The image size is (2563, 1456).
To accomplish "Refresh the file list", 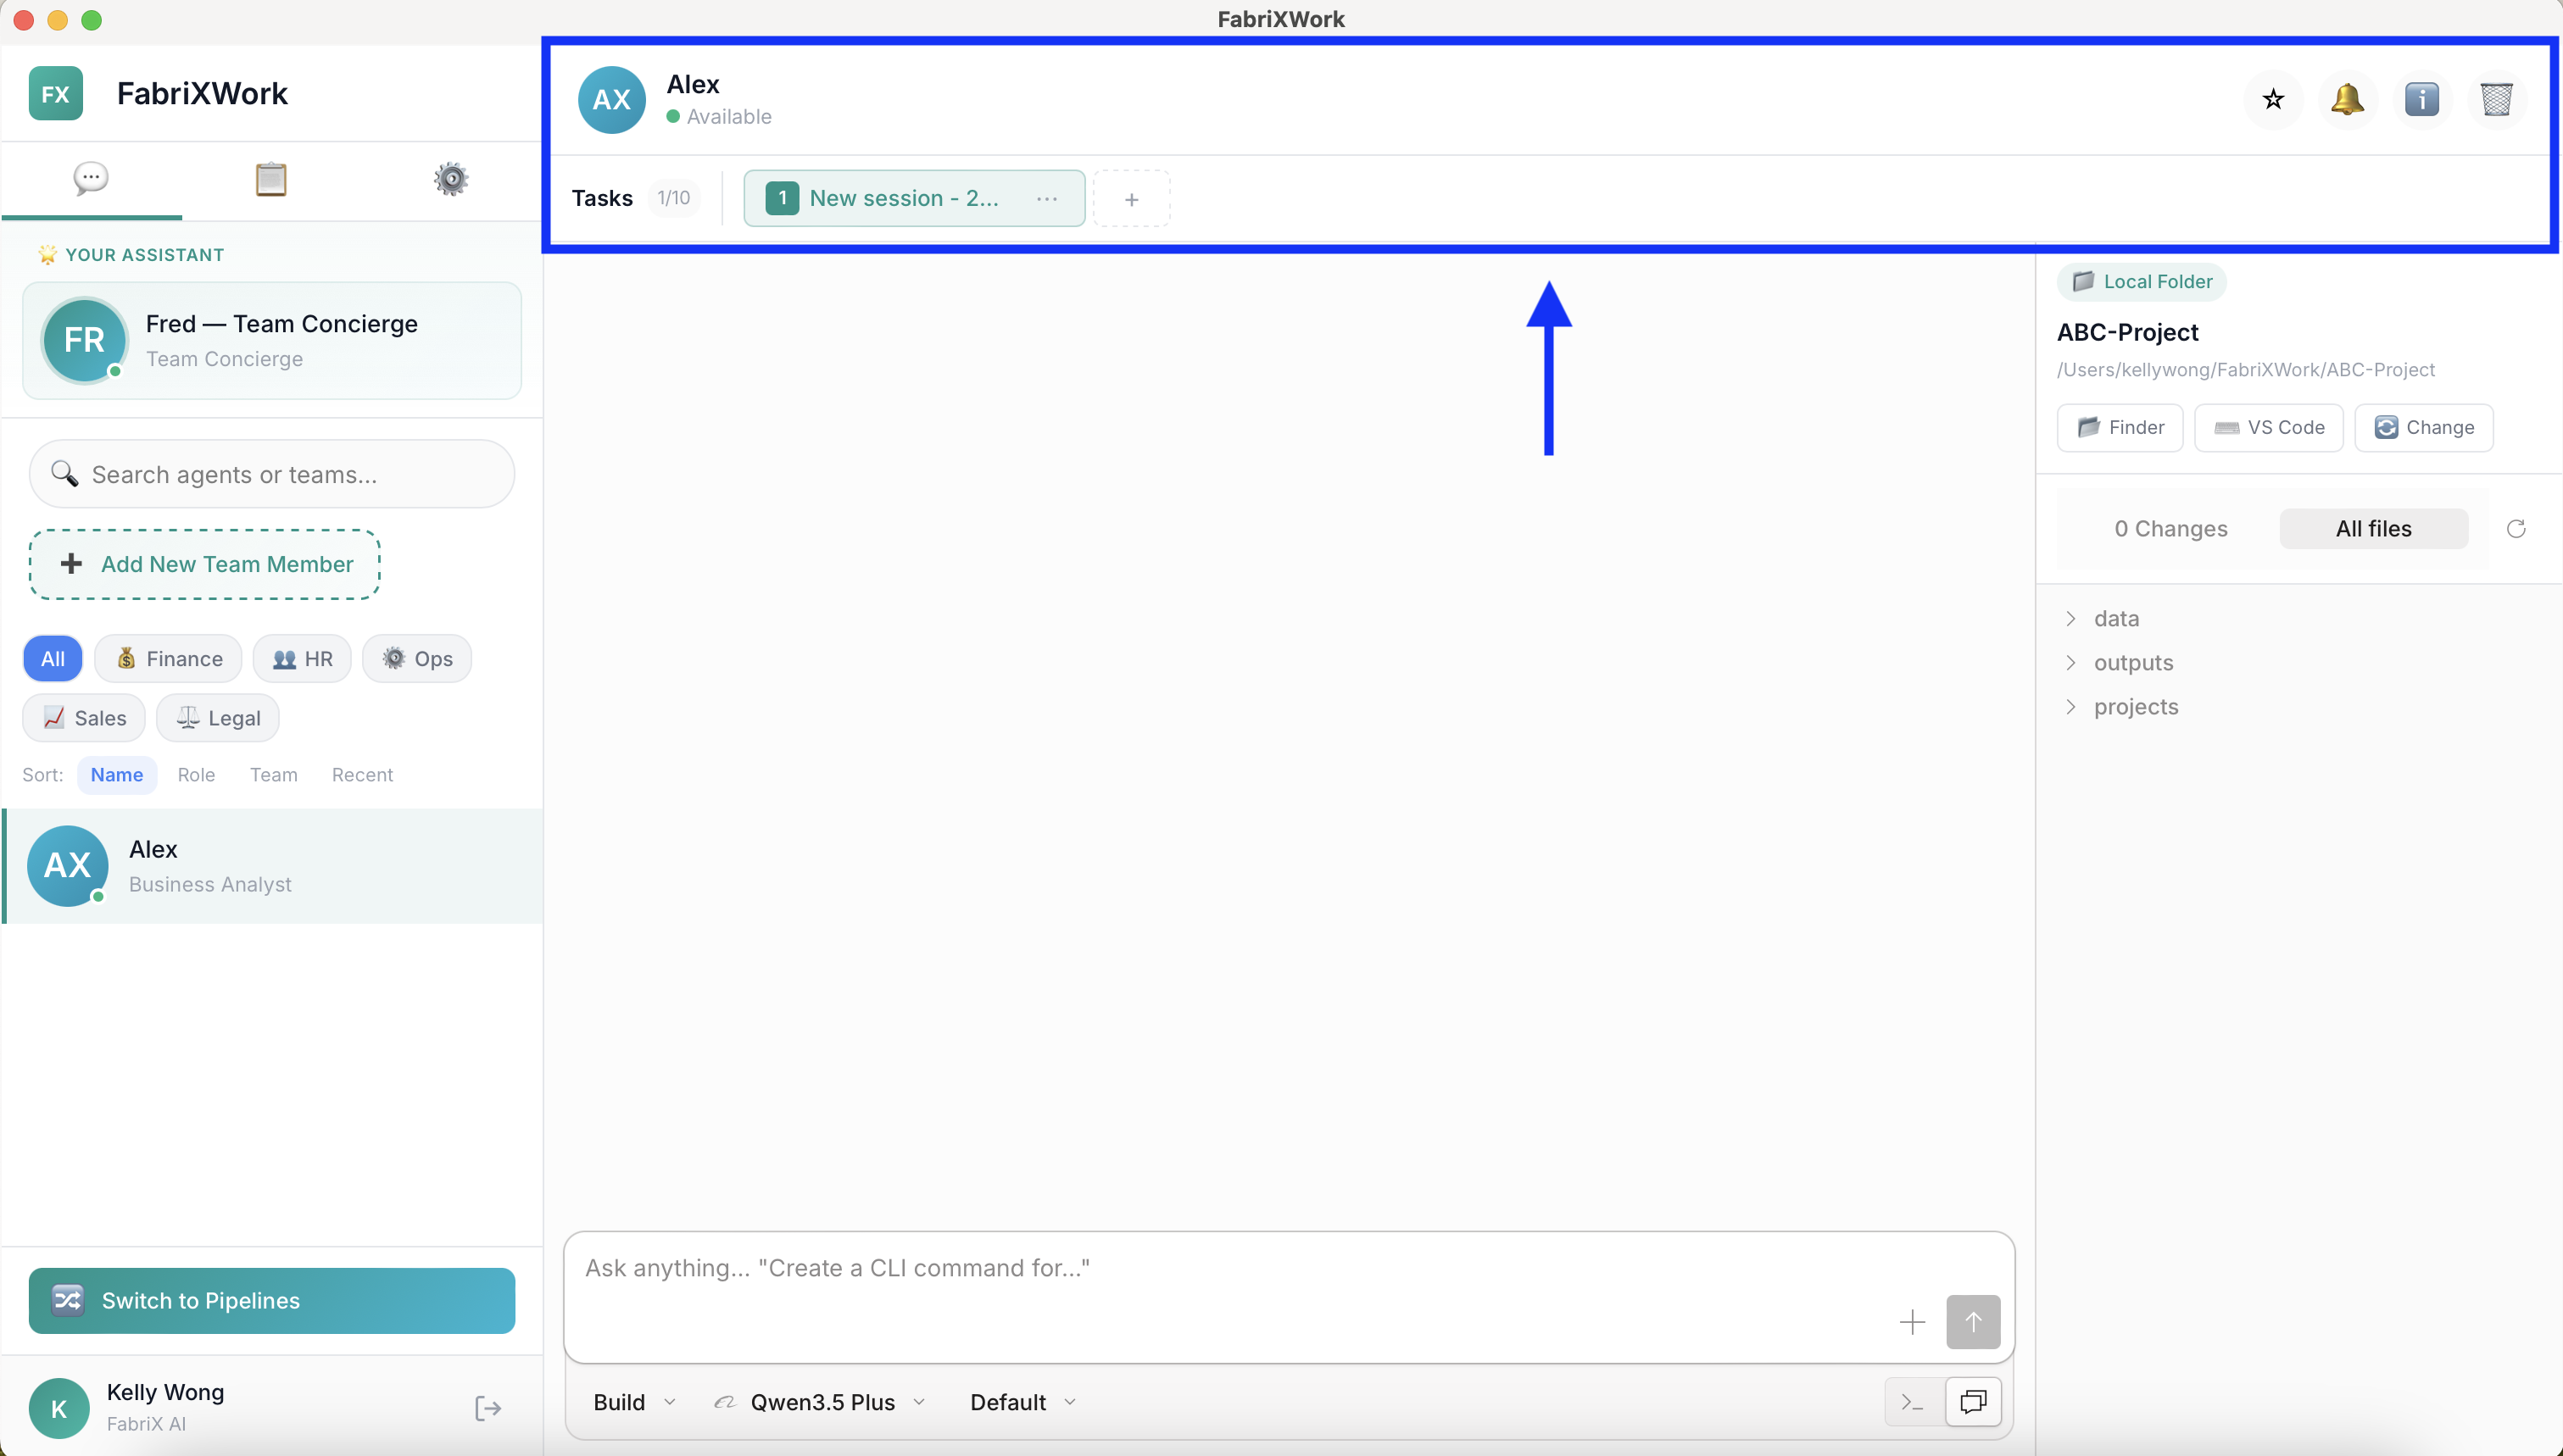I will point(2516,529).
